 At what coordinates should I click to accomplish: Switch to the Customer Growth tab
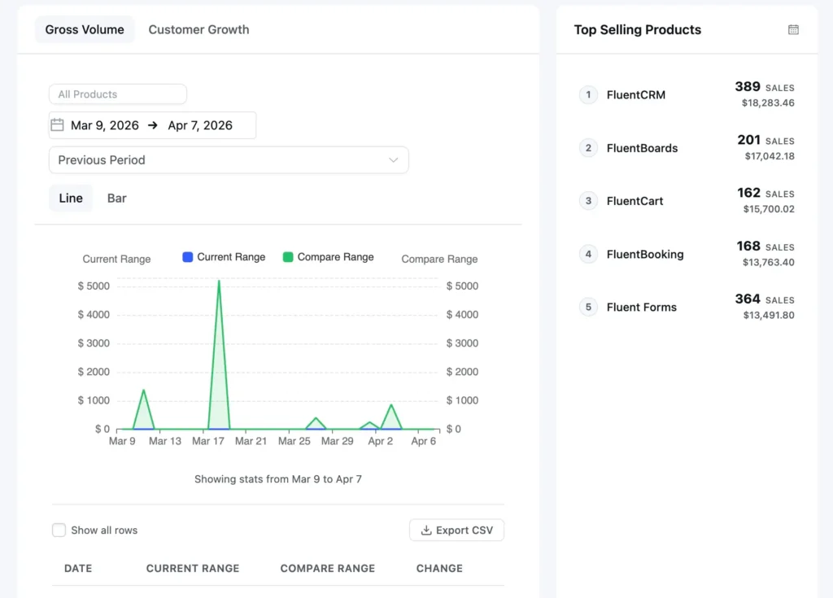[x=198, y=29]
